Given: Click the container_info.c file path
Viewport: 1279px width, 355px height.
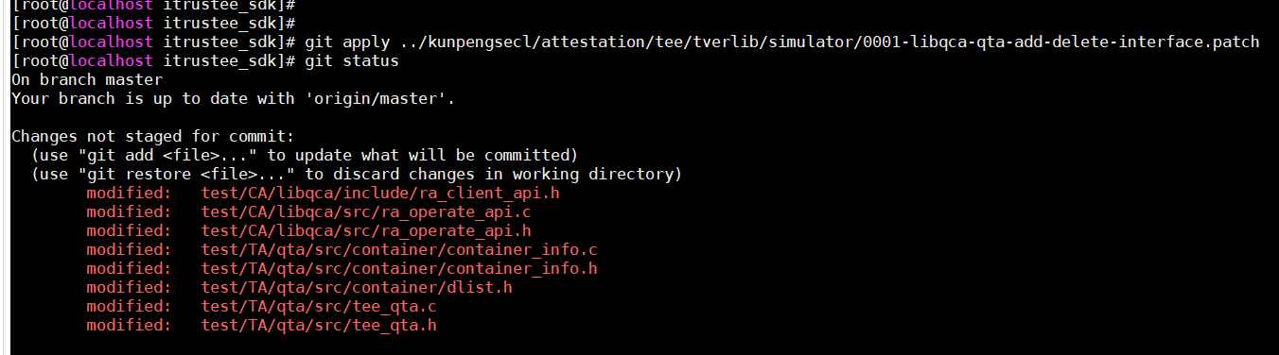Looking at the screenshot, I should [399, 249].
